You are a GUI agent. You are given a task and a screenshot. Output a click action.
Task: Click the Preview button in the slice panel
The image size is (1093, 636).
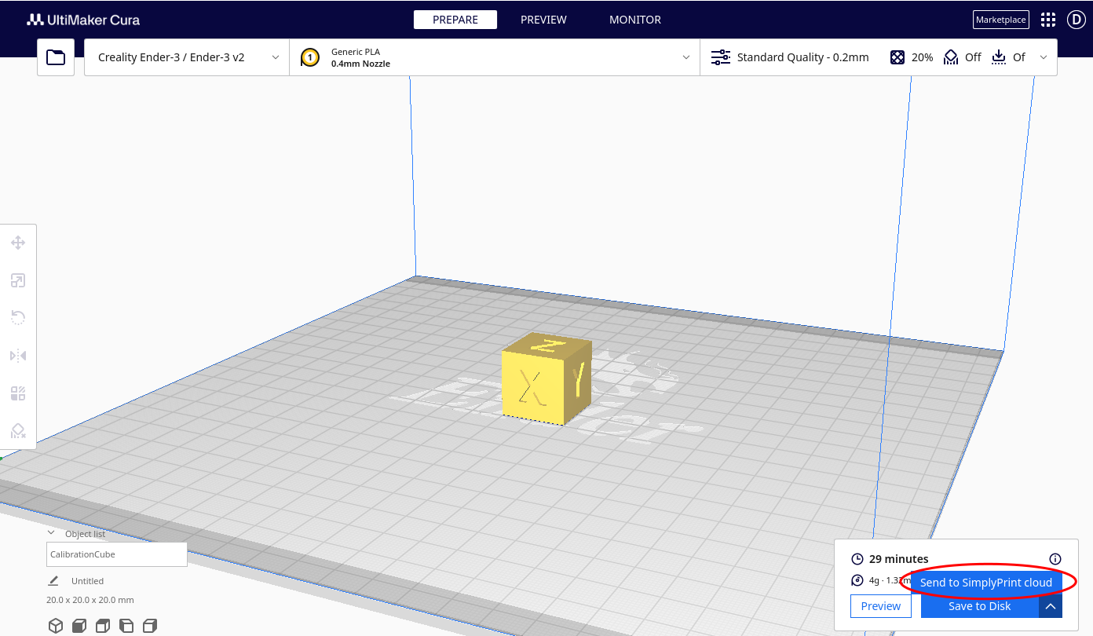point(881,606)
